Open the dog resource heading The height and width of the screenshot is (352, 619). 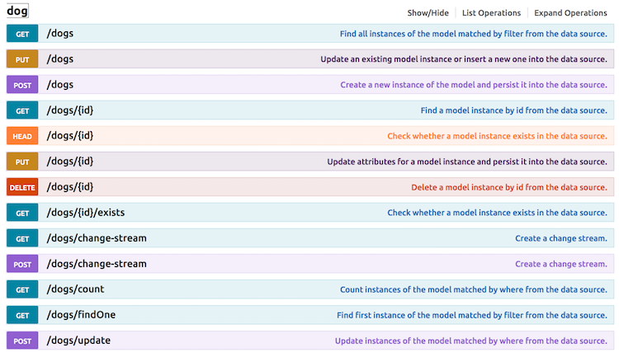point(17,11)
